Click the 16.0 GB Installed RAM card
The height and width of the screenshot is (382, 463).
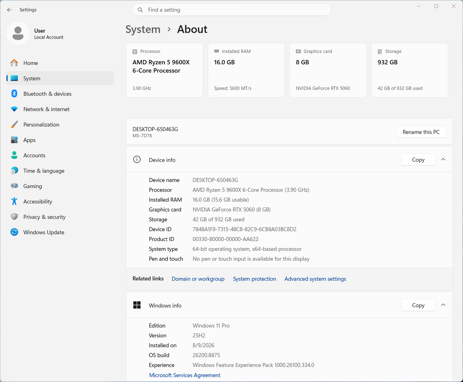(246, 70)
